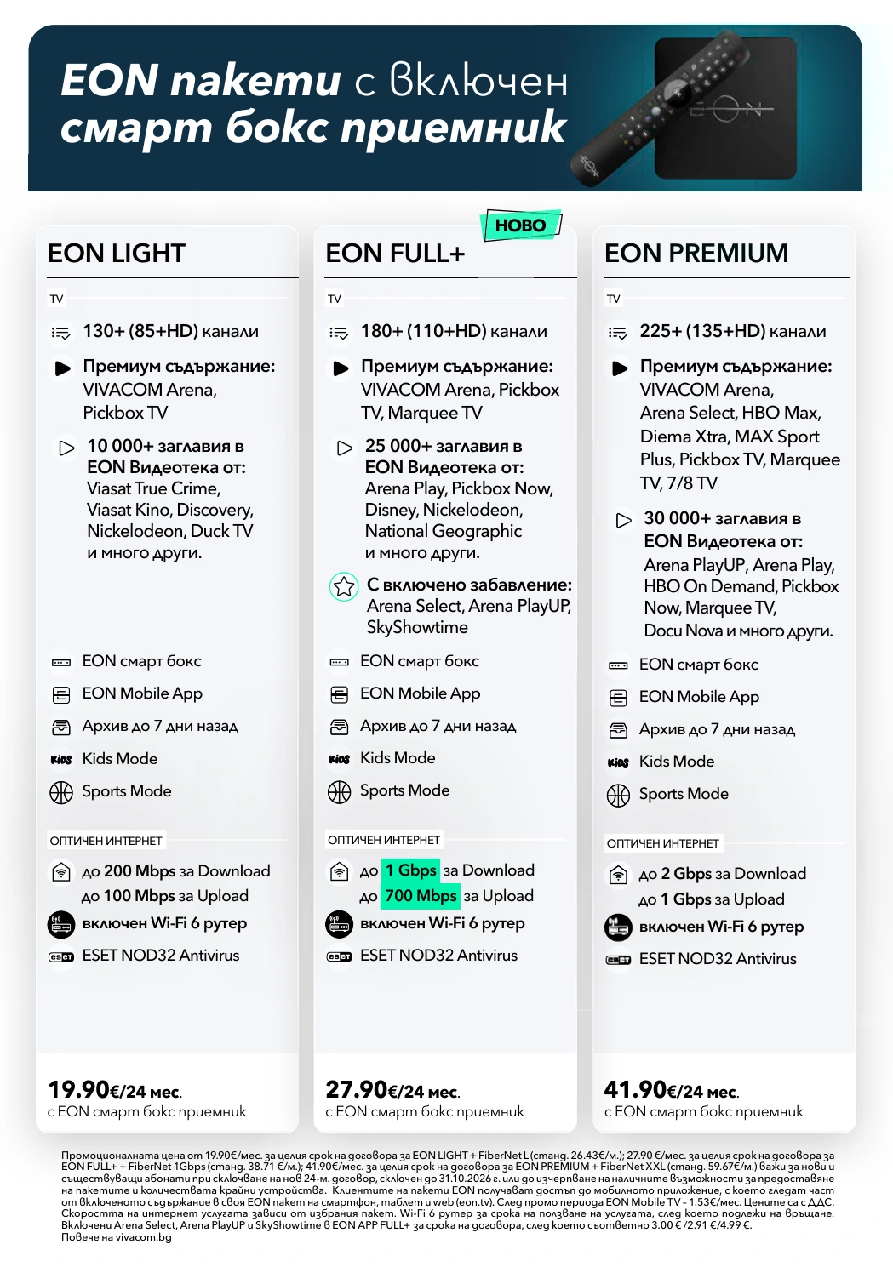This screenshot has height=1267, width=893.
Task: Click the highlighted 700 Mbps upload label
Action: pos(421,896)
